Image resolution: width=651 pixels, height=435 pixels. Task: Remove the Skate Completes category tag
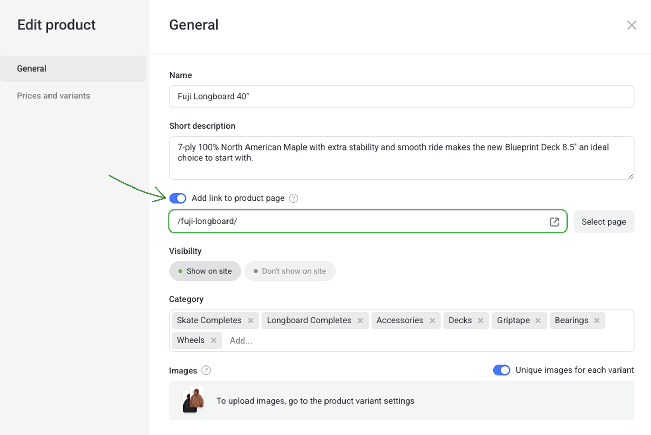tap(251, 320)
